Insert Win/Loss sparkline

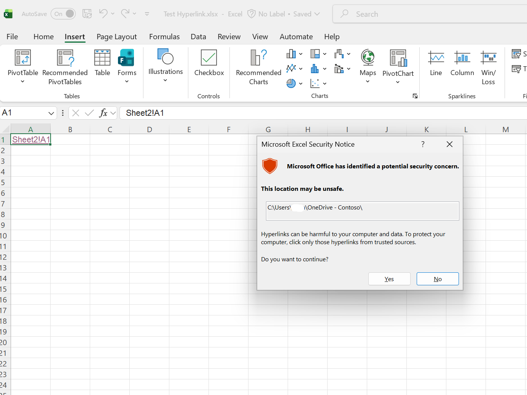point(489,67)
